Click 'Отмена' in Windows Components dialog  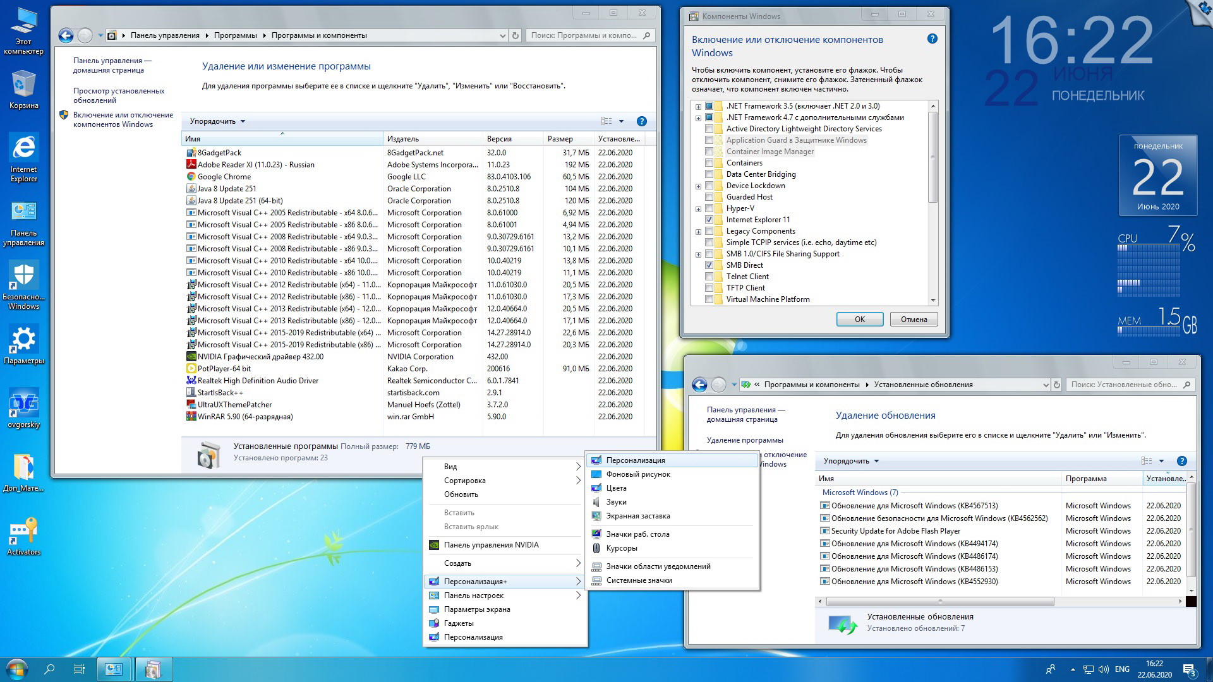(x=914, y=320)
